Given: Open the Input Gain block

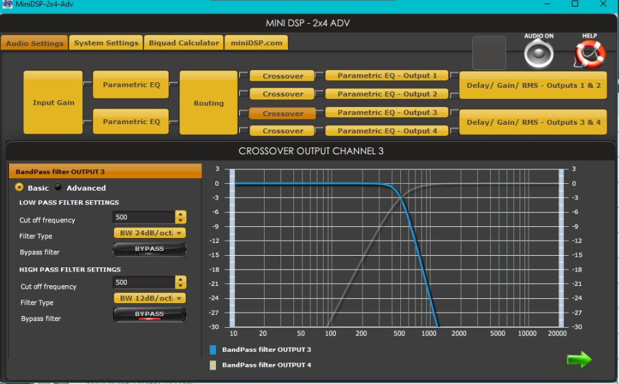Looking at the screenshot, I should [53, 102].
